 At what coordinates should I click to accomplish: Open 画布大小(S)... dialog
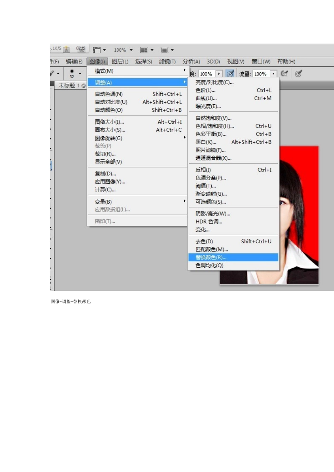tap(137, 130)
